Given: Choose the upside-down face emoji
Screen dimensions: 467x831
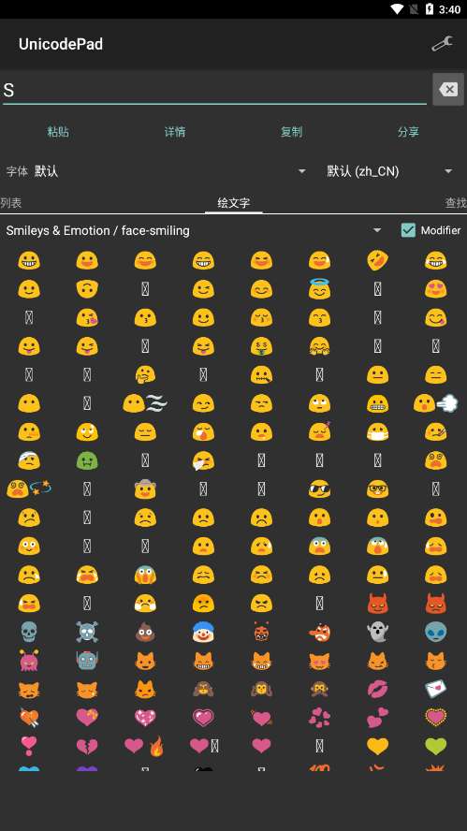Looking at the screenshot, I should click(87, 289).
